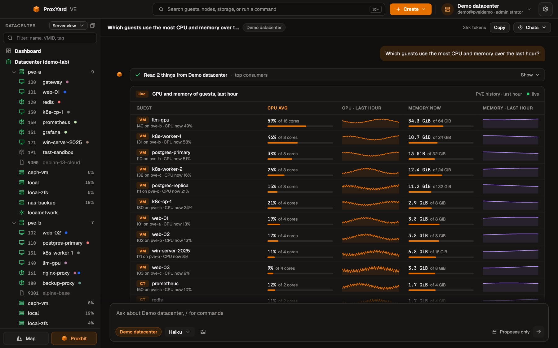Expand the Chats history dropdown
Image resolution: width=558 pixels, height=348 pixels.
532,28
